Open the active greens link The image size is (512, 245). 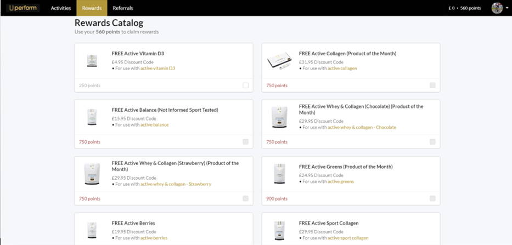tap(341, 182)
